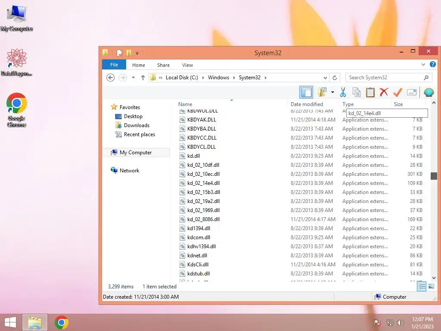
Task: Toggle the navigation pane layout button
Action: click(306, 92)
